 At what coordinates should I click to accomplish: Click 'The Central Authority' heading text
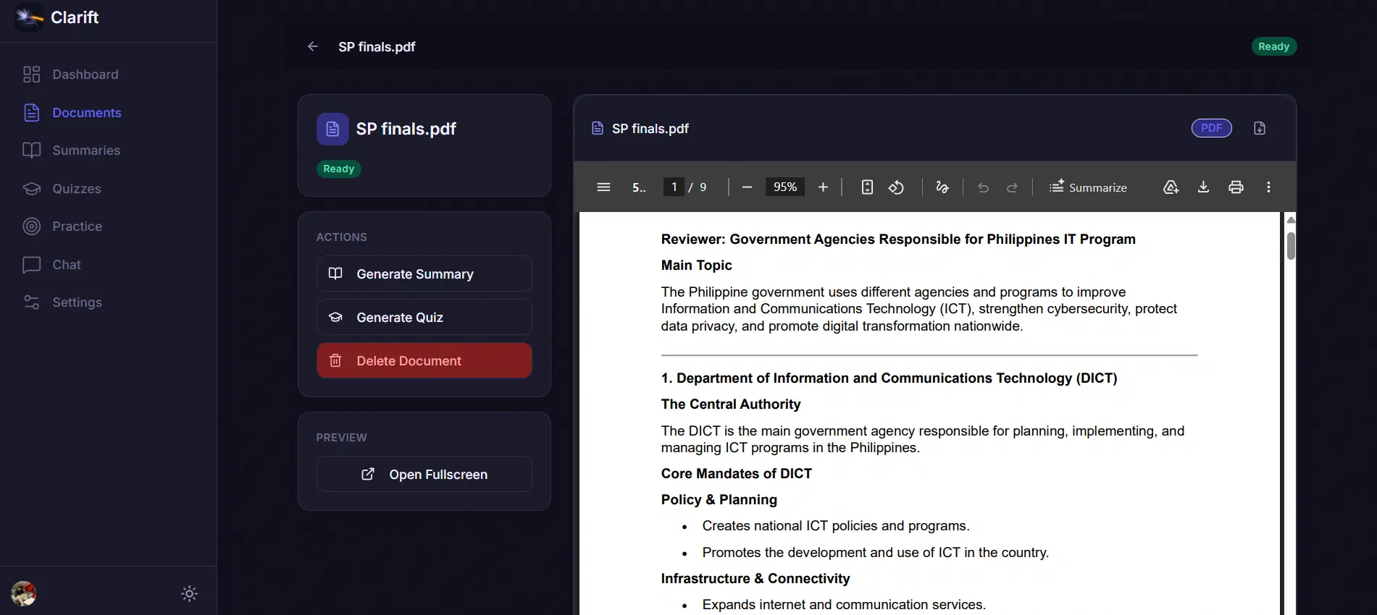pos(731,404)
